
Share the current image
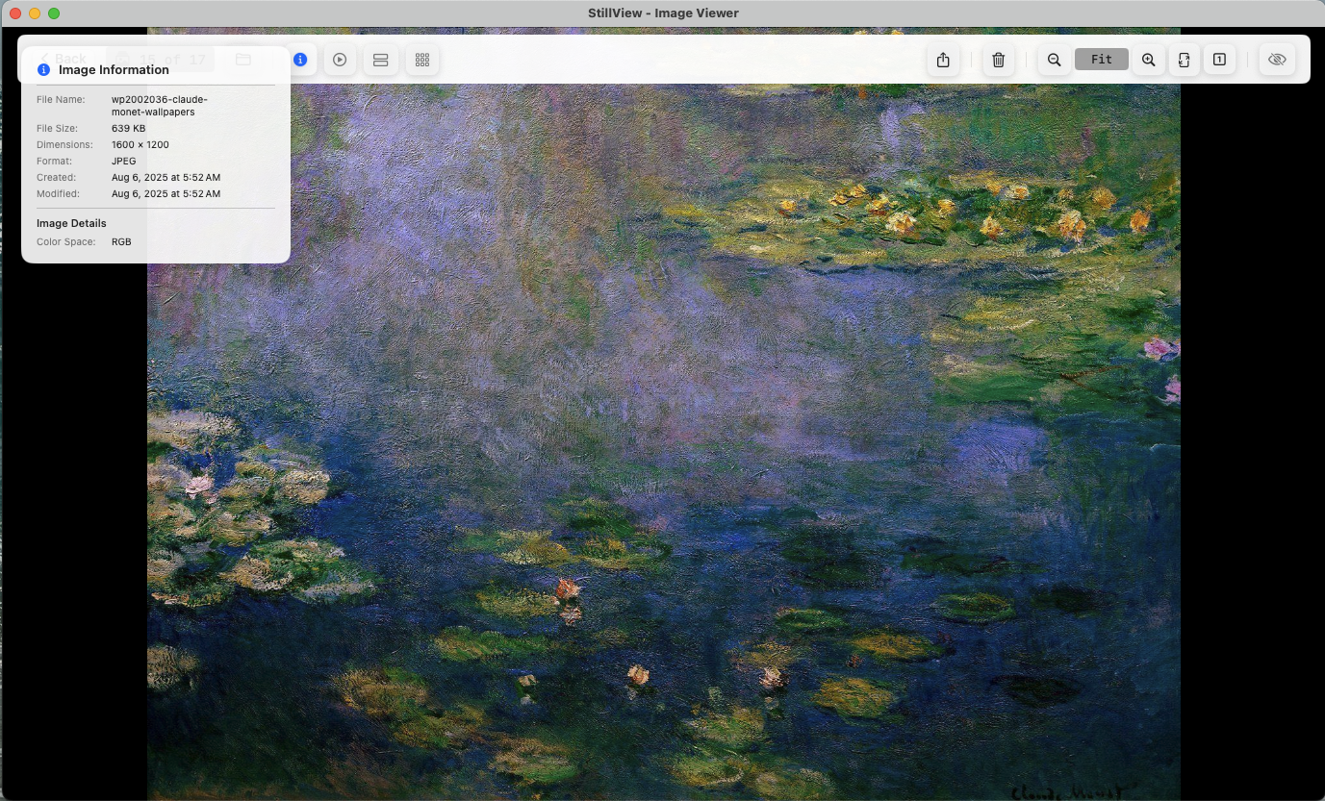943,60
